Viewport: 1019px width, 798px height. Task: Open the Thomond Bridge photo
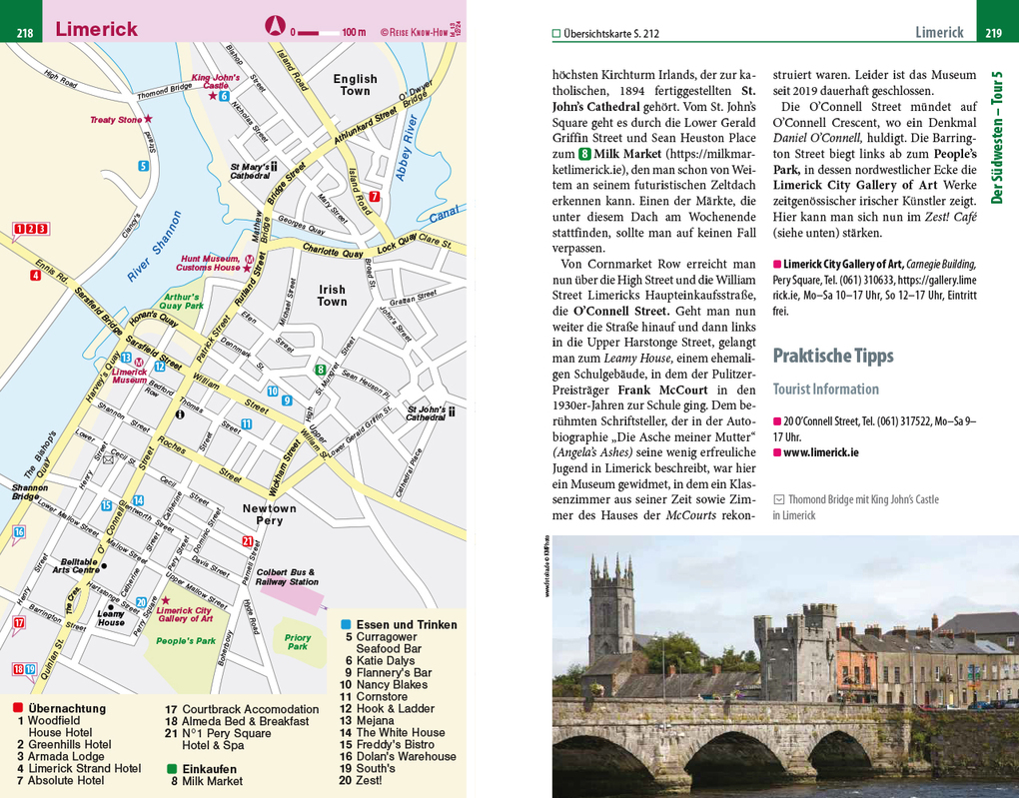point(784,666)
